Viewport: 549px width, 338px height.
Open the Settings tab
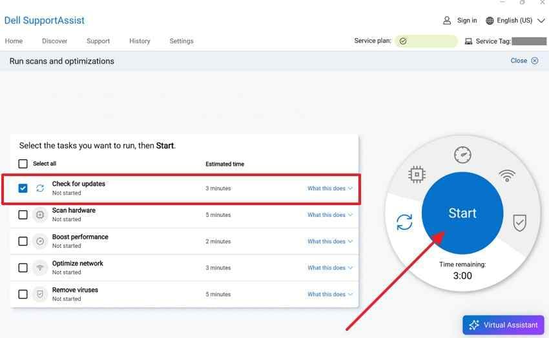click(x=181, y=41)
